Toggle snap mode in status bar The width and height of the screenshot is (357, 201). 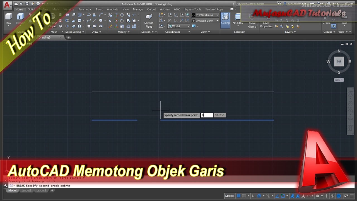[244, 196]
